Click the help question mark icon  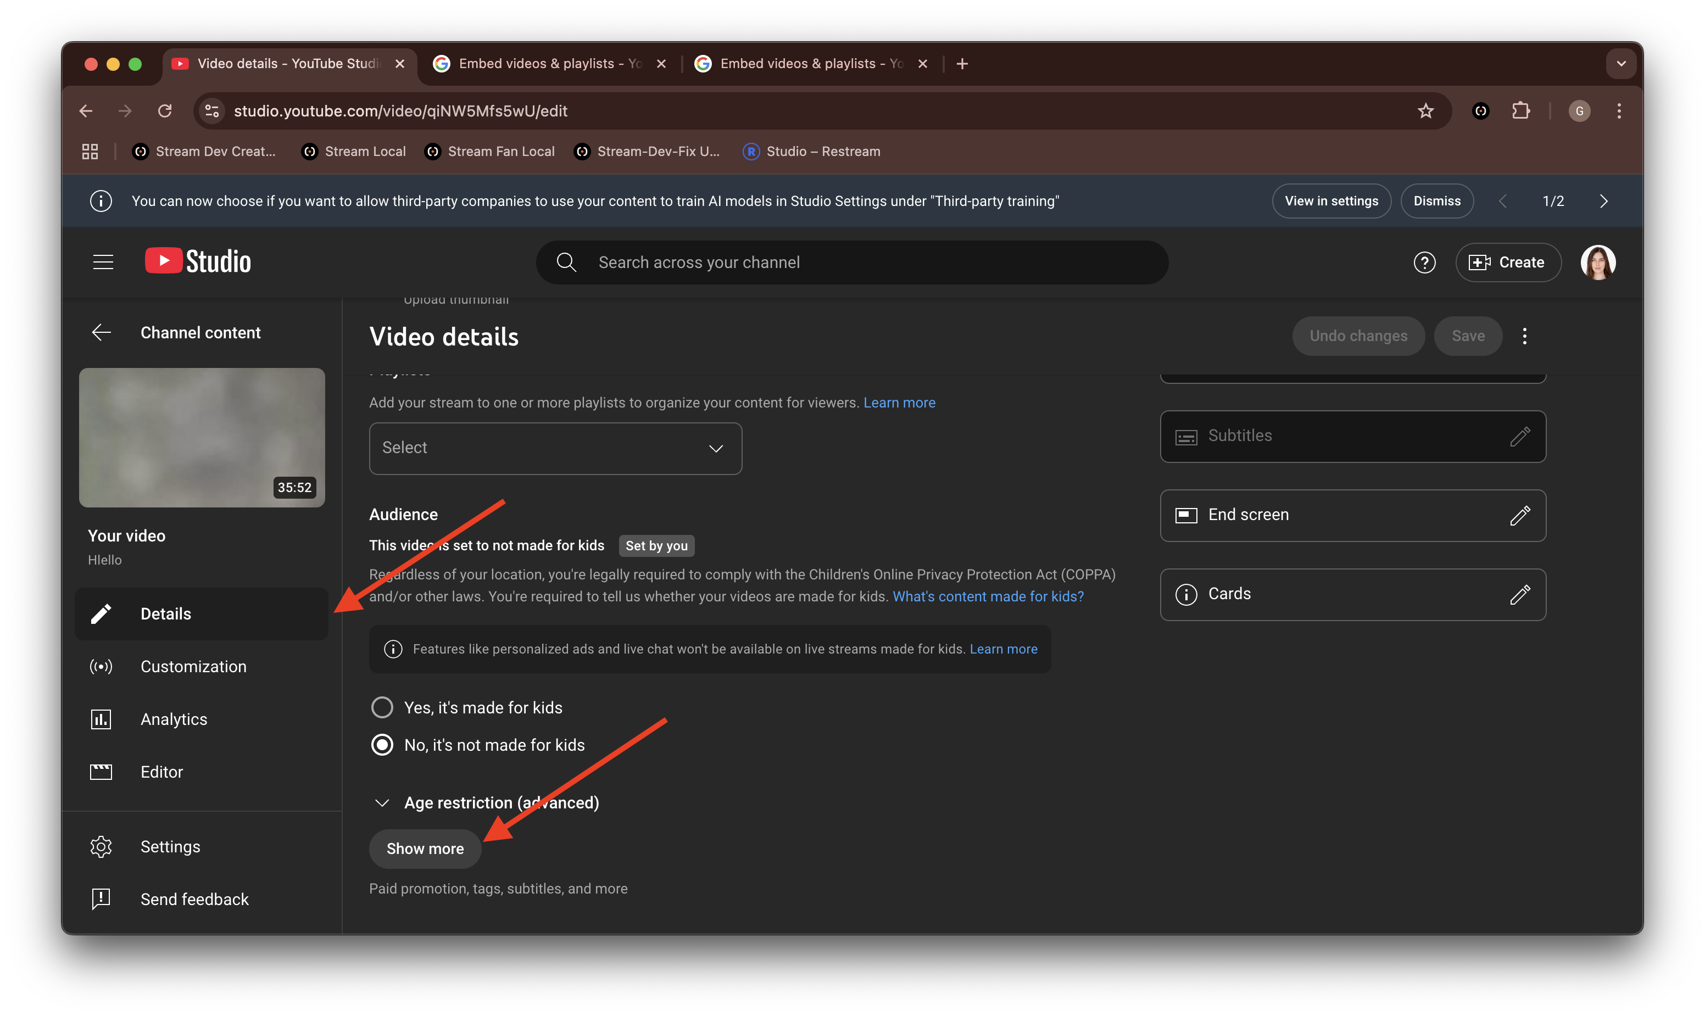(1424, 262)
